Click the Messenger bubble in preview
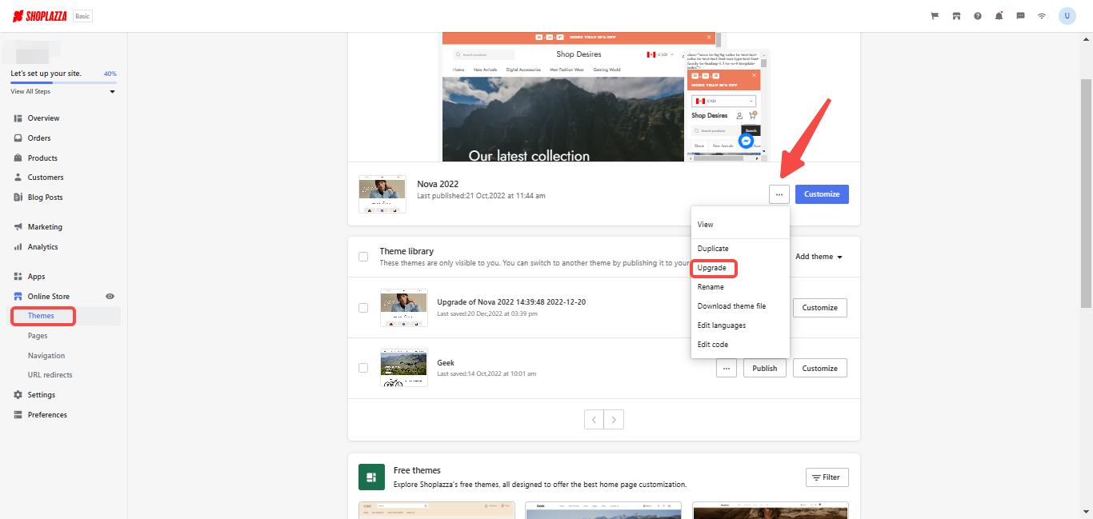 coord(746,141)
